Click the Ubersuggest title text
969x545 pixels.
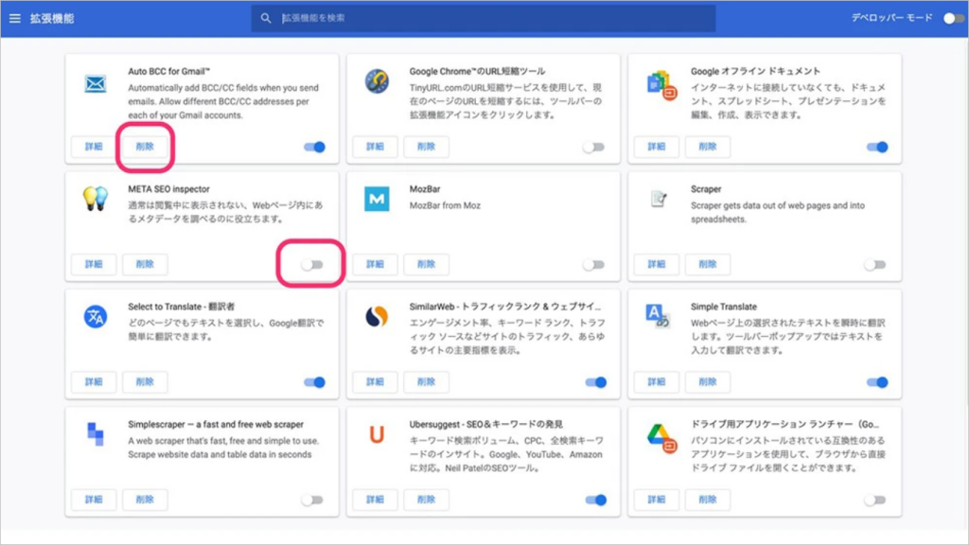point(485,425)
